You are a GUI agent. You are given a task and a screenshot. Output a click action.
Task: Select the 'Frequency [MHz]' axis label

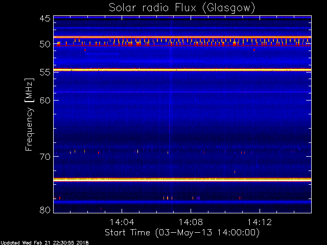pyautogui.click(x=29, y=114)
